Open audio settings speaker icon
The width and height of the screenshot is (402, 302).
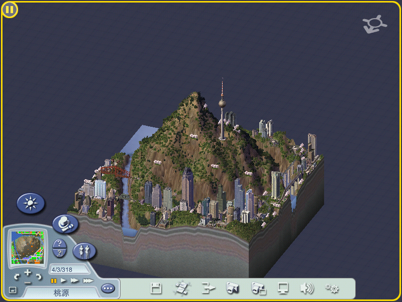(307, 288)
